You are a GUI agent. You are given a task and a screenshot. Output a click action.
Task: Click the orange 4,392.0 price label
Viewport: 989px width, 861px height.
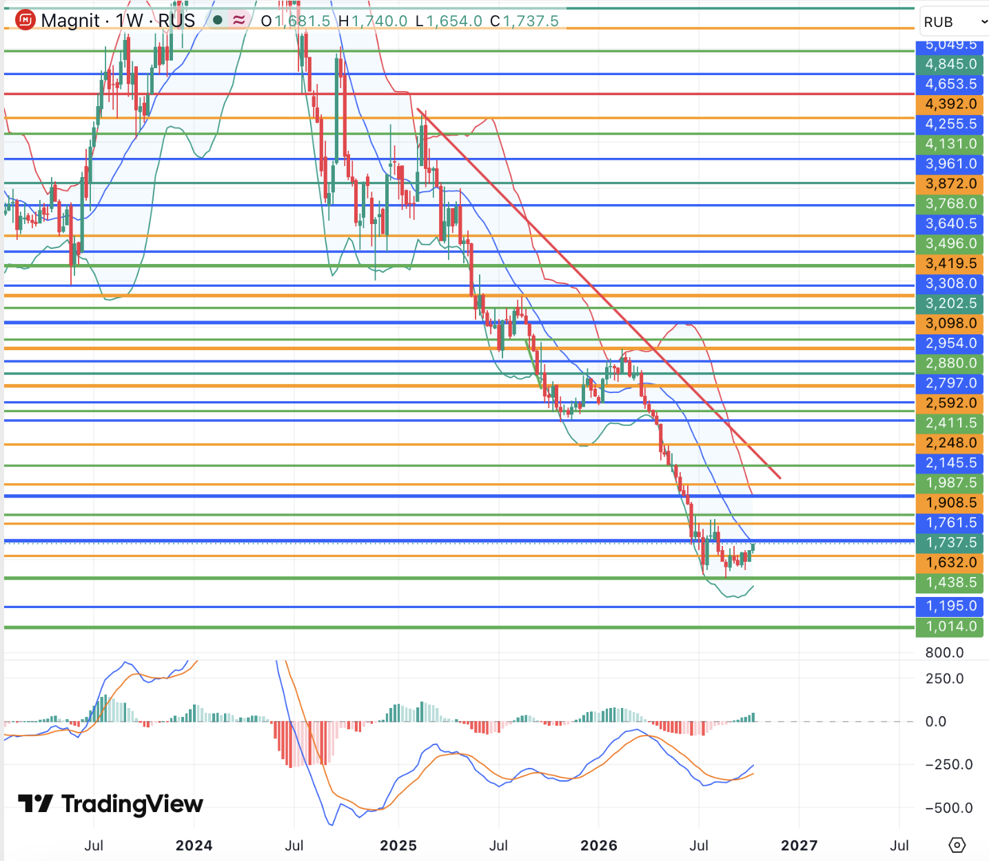(x=950, y=104)
